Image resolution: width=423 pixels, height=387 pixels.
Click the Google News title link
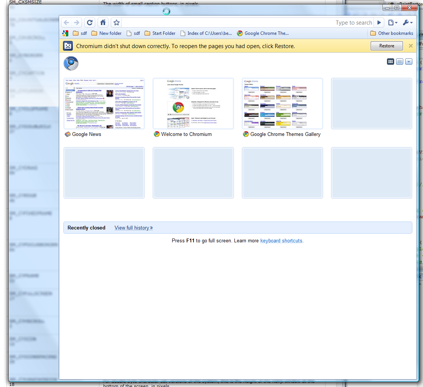pyautogui.click(x=86, y=134)
